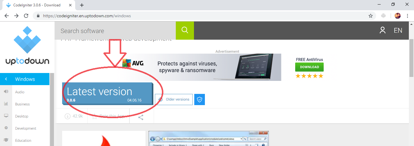
Task: Select the CodeIgniter 3.0.6 - Download tab
Action: point(39,5)
